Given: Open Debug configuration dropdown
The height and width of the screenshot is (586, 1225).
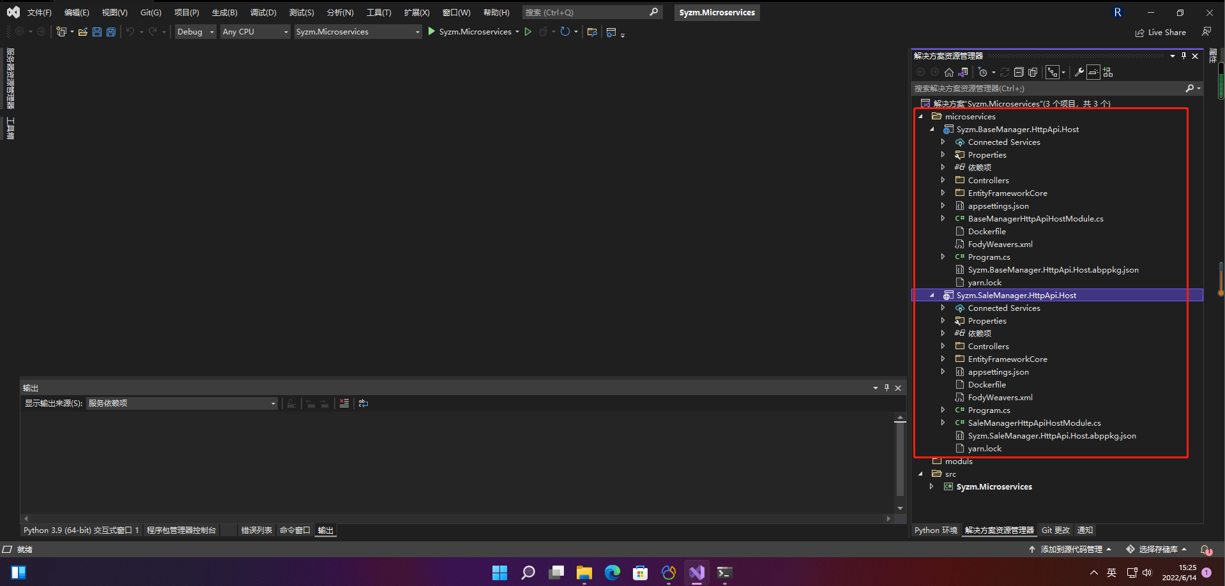Looking at the screenshot, I should coord(195,32).
